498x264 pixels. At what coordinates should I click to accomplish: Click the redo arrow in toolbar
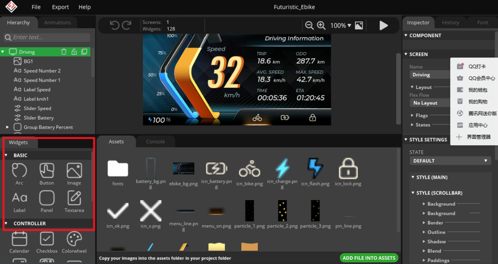pyautogui.click(x=127, y=25)
